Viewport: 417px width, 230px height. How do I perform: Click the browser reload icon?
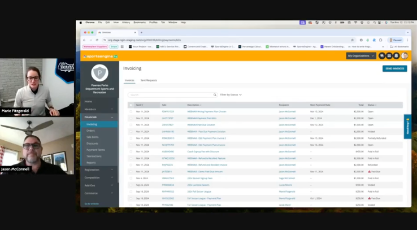[x=97, y=40]
